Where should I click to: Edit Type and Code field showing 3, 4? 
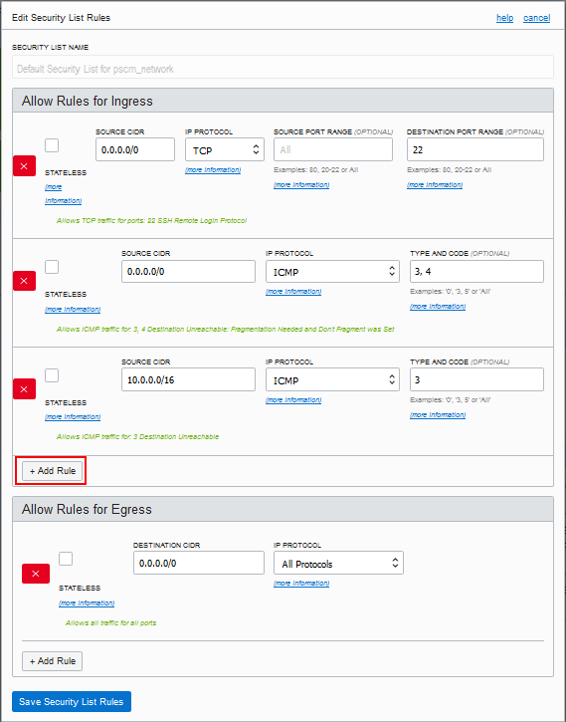[476, 272]
